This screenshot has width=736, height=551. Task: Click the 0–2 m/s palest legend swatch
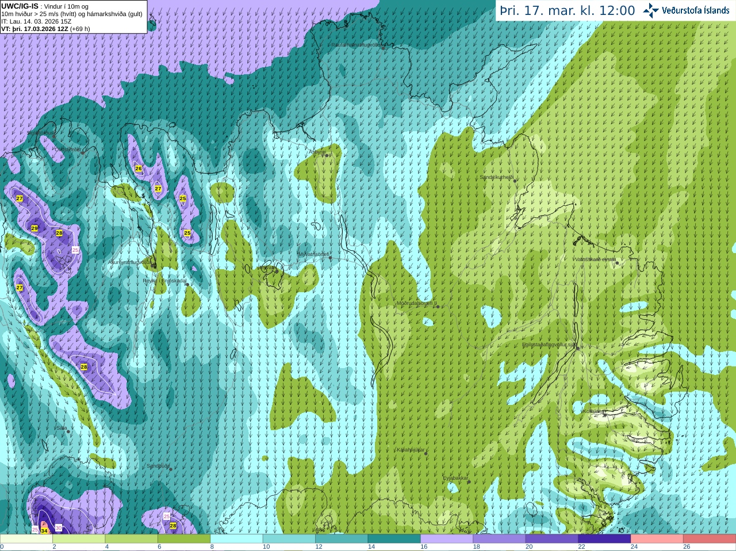click(26, 539)
